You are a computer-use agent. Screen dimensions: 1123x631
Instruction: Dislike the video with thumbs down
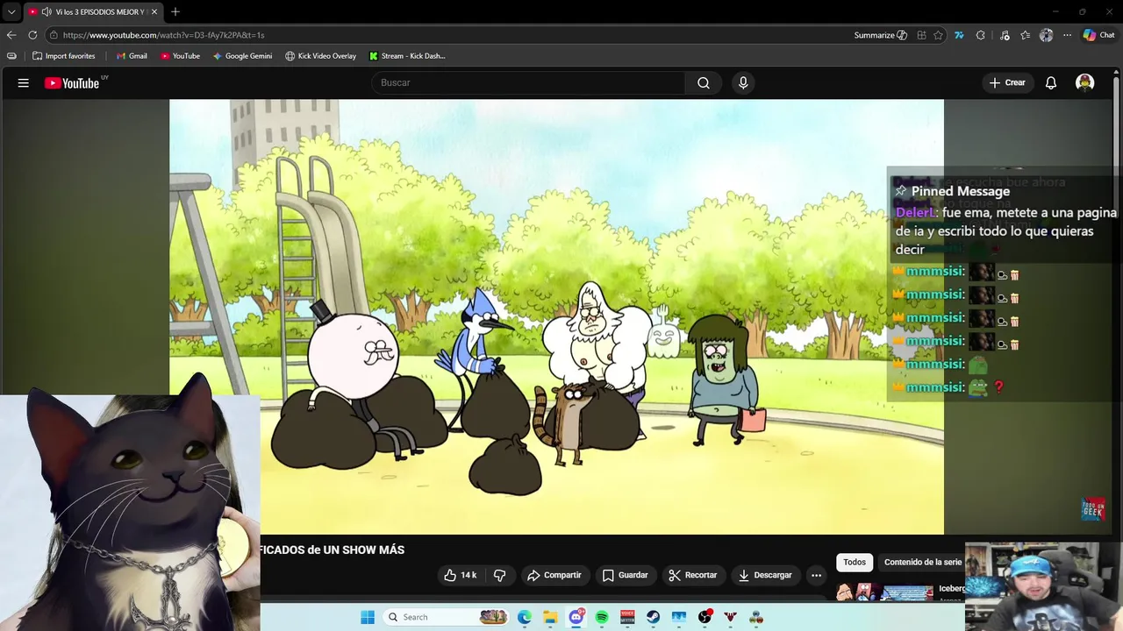click(500, 575)
